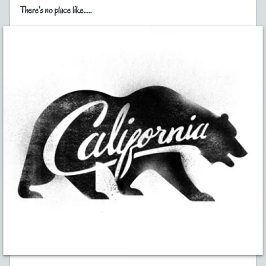This screenshot has width=266, height=266.
Task: Click the script word "California" in the image
Action: [126, 139]
